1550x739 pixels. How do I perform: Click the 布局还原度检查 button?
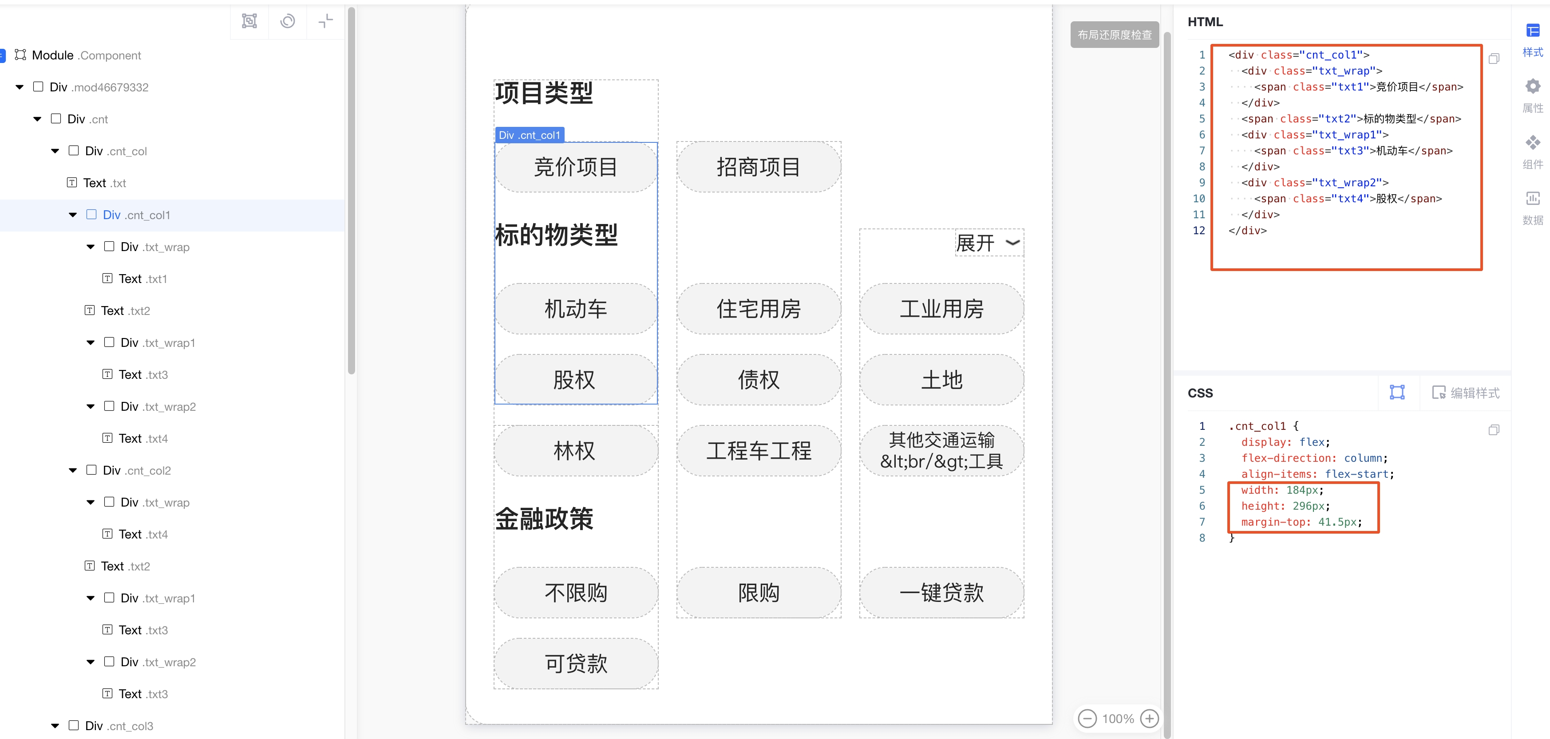1115,35
